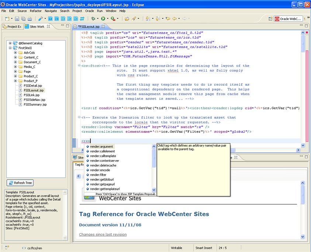Image resolution: width=311 pixels, height=252 pixels.
Task: Maximize the editor area using its panel icon
Action: [x=306, y=26]
